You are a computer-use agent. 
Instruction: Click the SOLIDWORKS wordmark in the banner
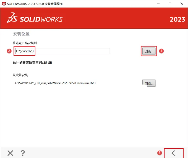click(41, 19)
